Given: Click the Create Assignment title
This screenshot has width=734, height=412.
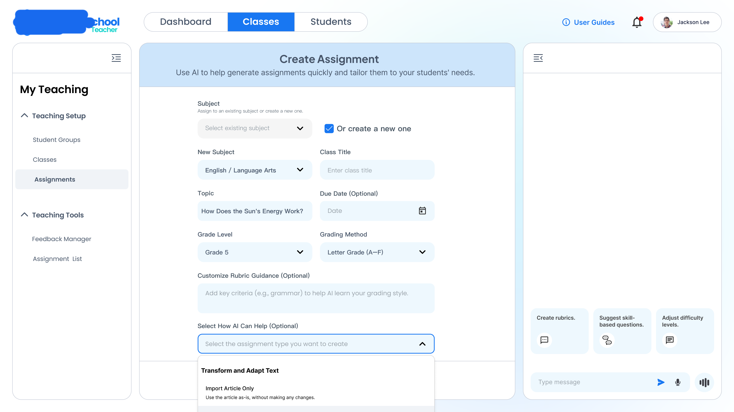Looking at the screenshot, I should [329, 59].
